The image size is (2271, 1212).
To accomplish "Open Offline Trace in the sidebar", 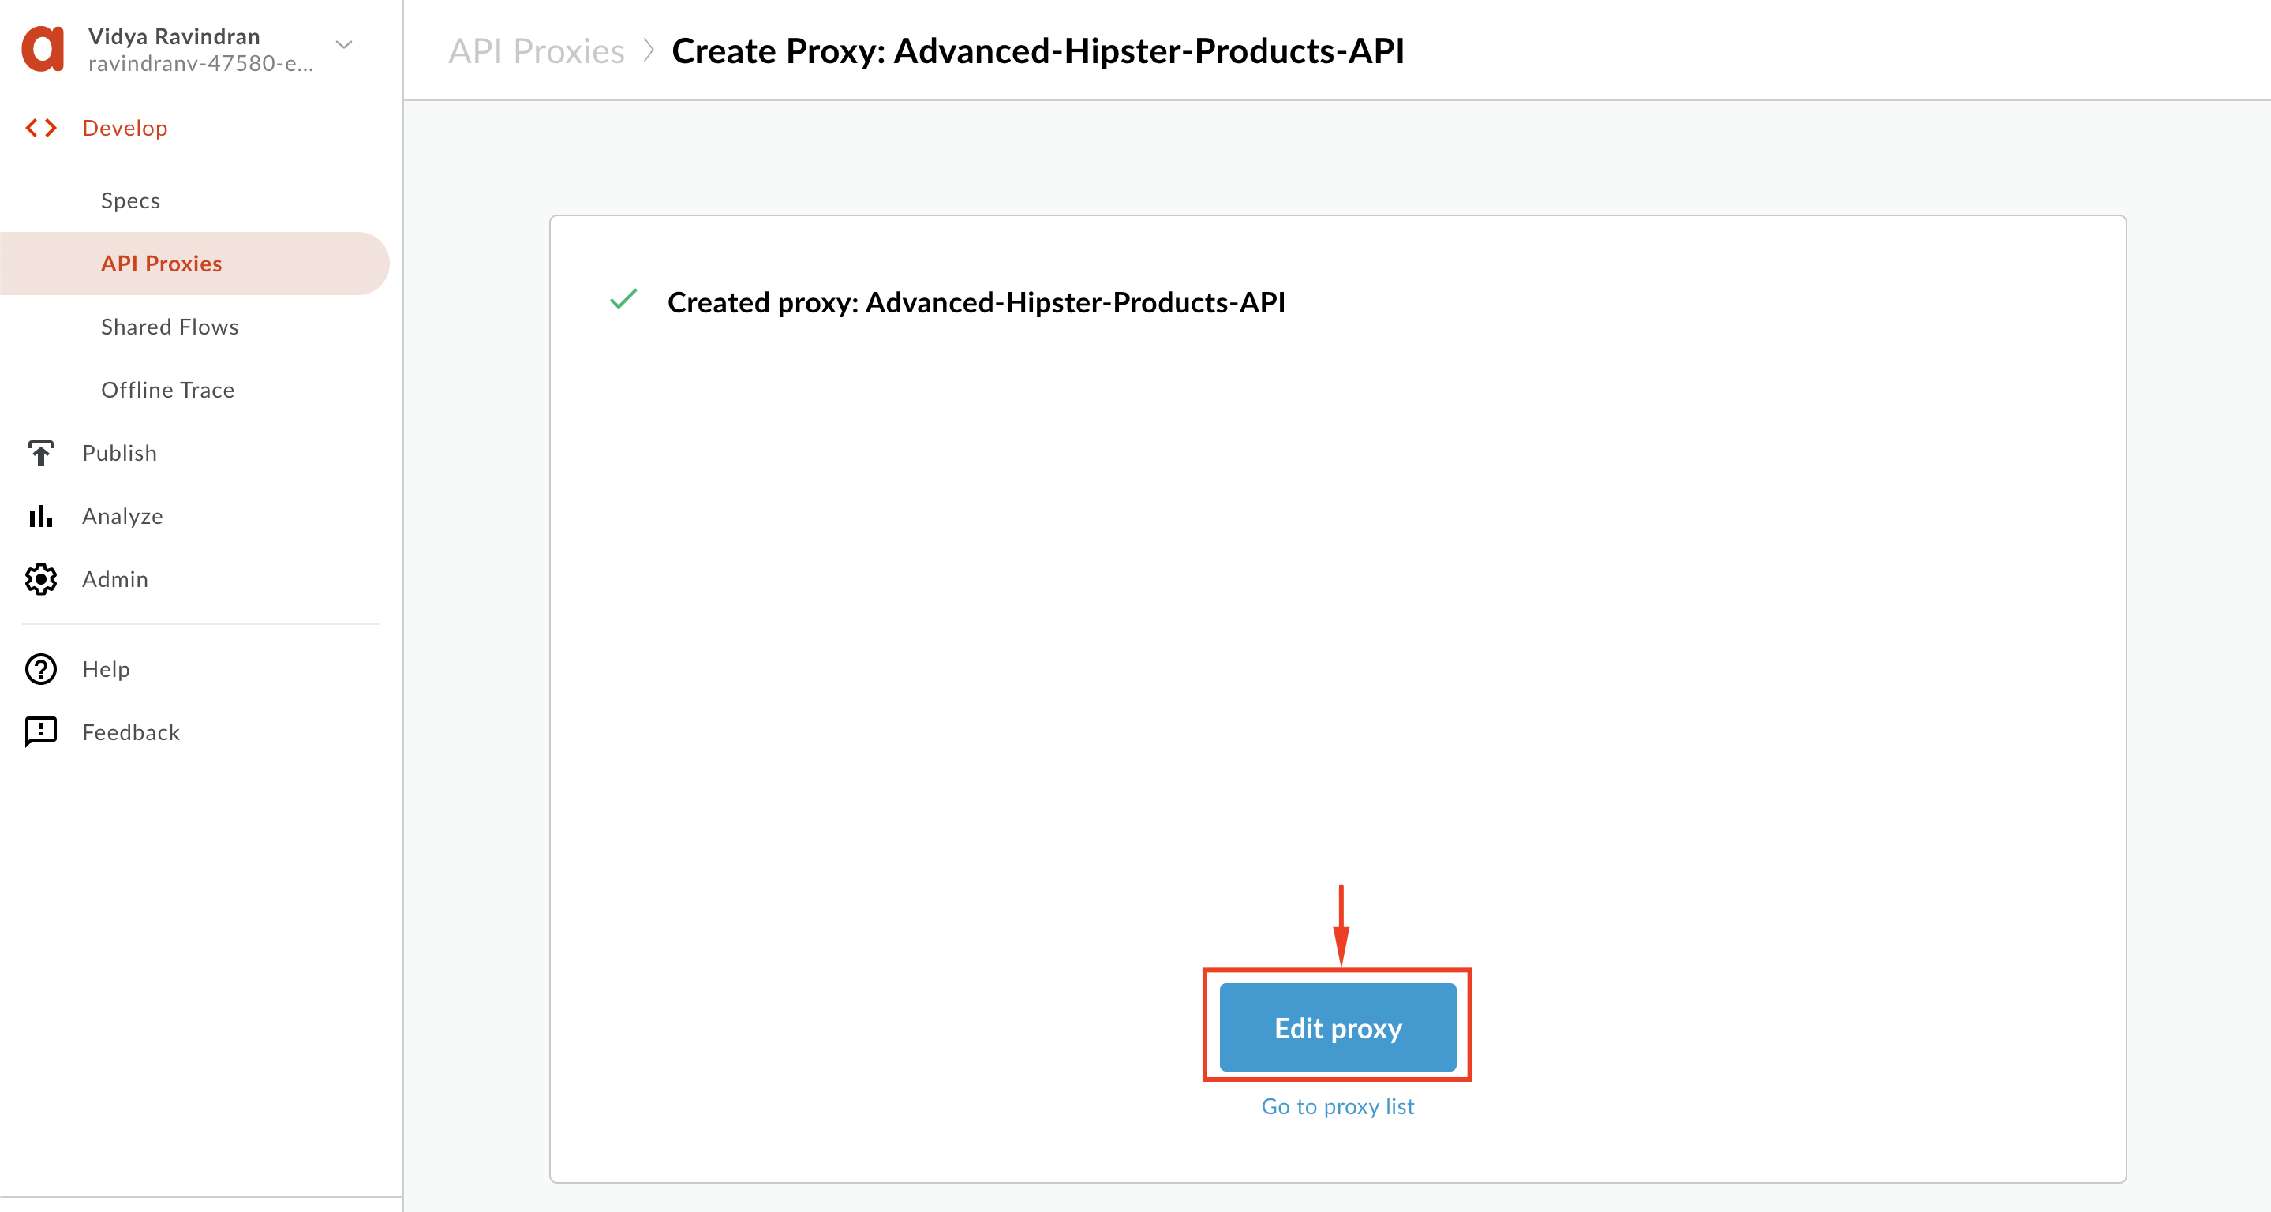I will pos(167,391).
